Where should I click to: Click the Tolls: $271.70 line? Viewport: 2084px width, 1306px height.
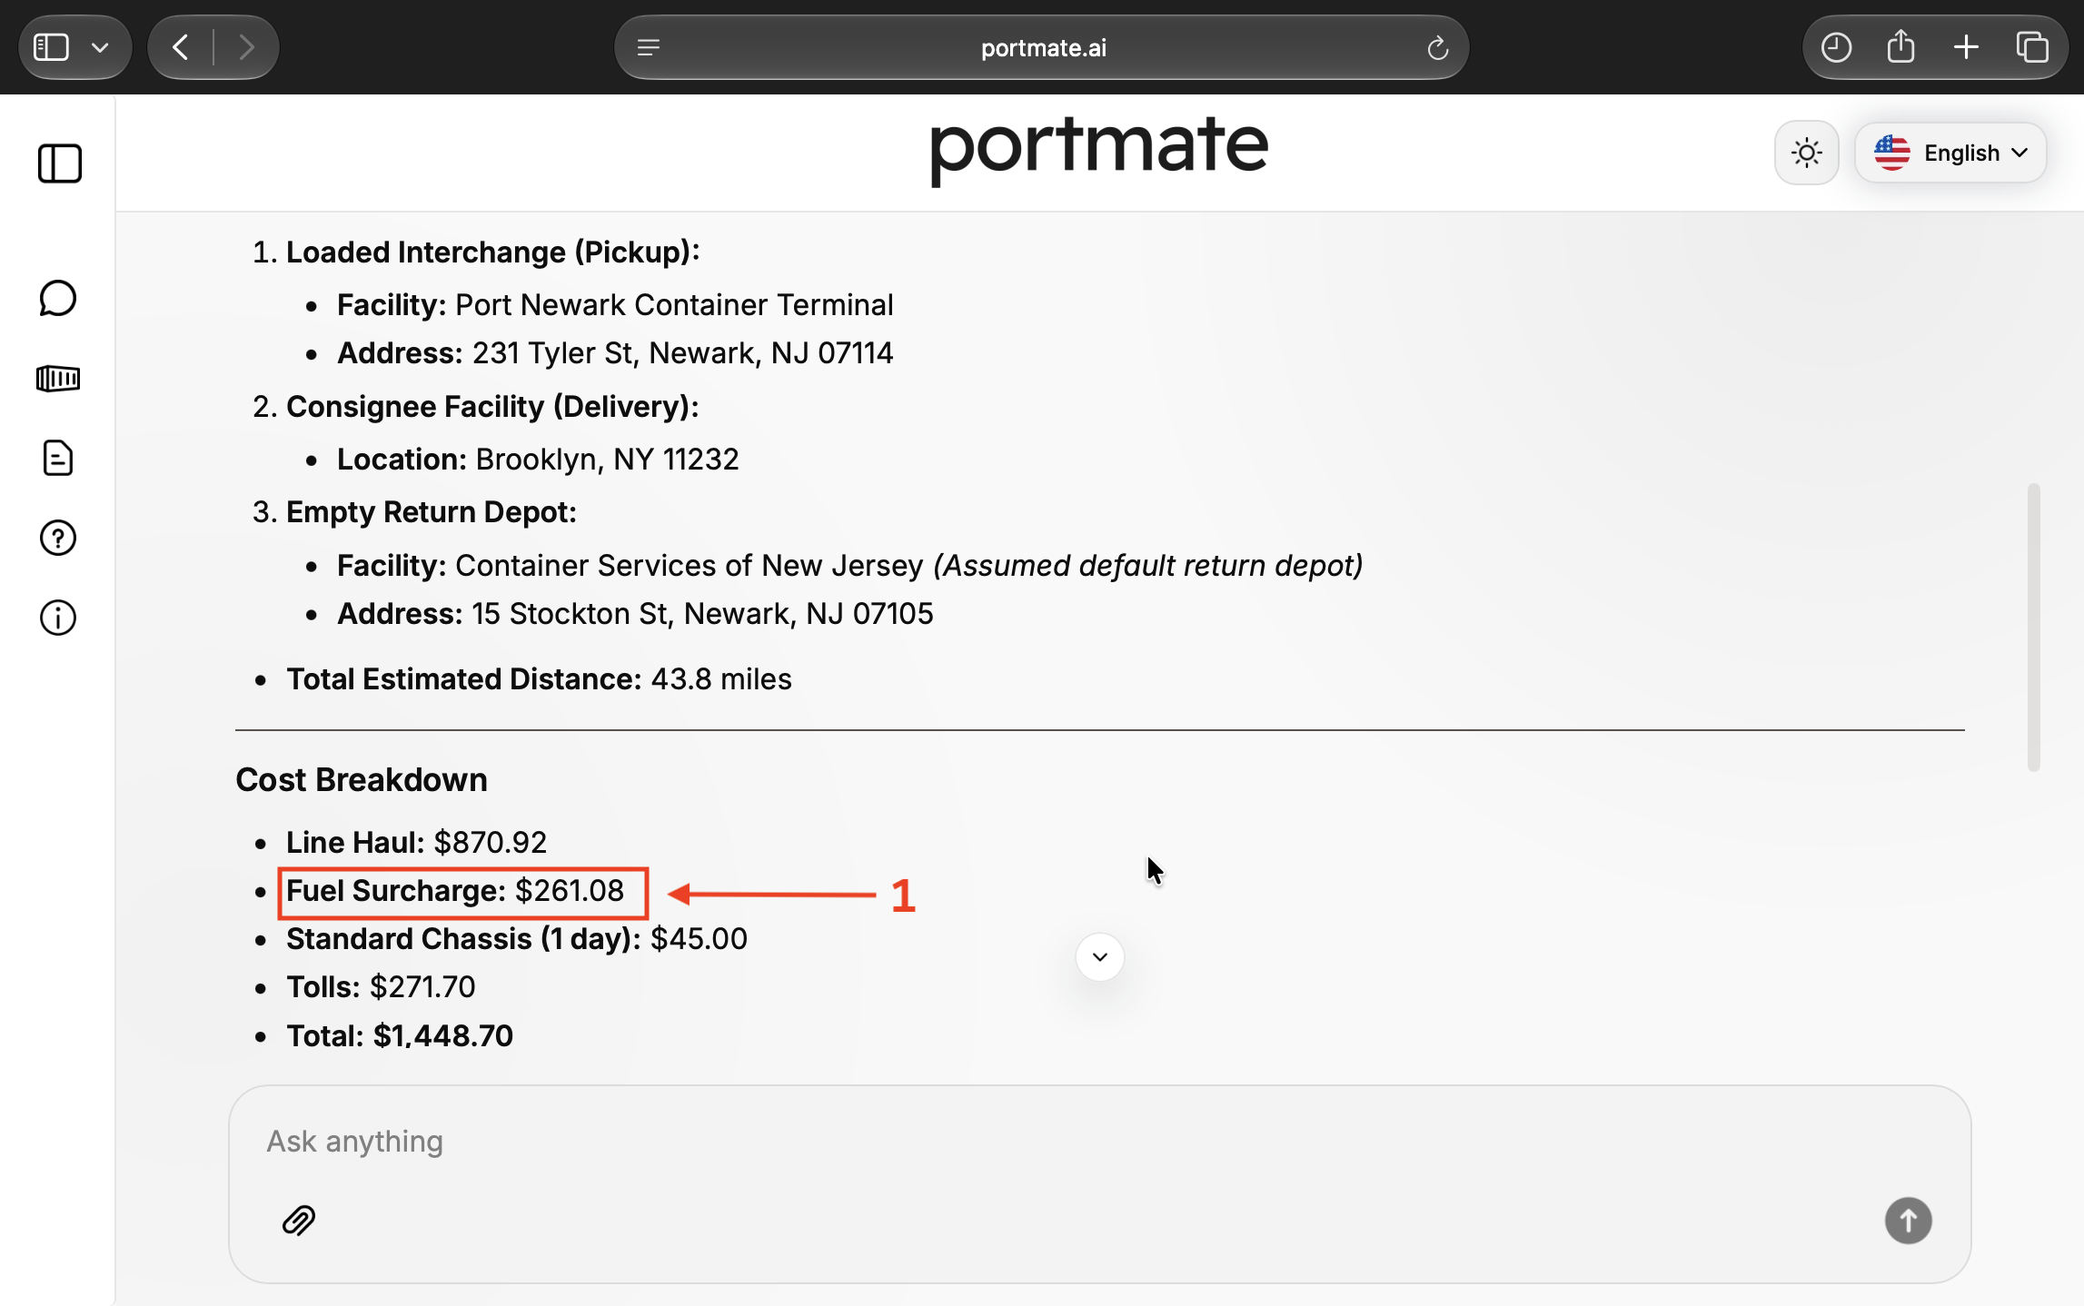(381, 987)
